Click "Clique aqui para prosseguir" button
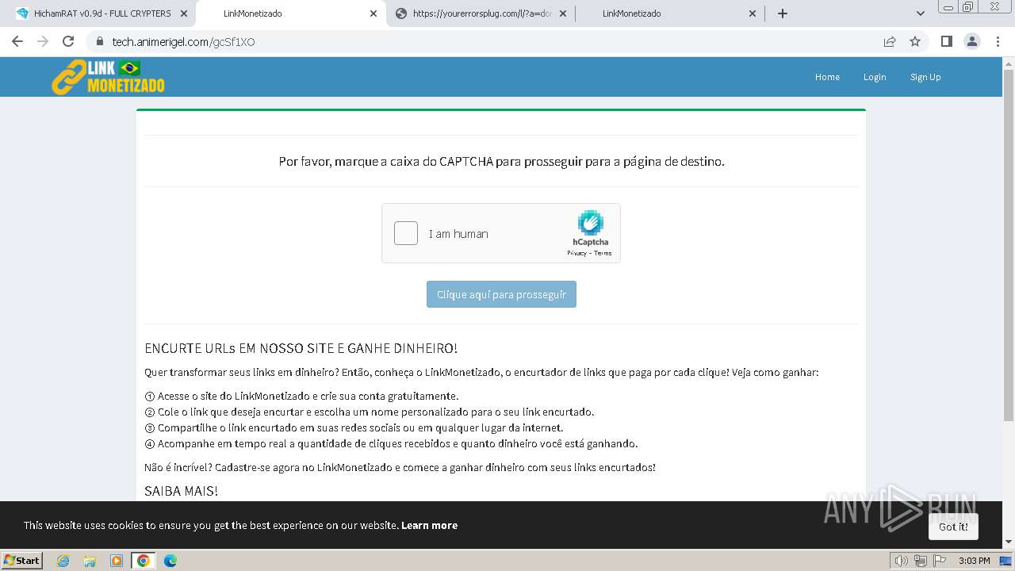Viewport: 1015px width, 571px height. click(x=501, y=294)
